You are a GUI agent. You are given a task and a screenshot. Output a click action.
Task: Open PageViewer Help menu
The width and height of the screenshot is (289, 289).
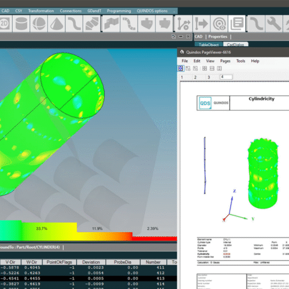[255, 61]
